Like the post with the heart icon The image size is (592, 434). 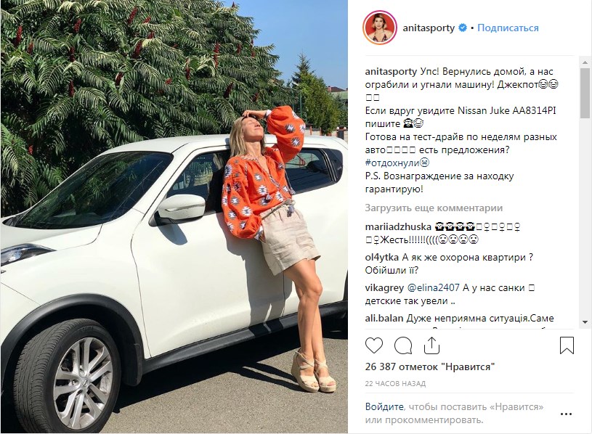point(374,345)
